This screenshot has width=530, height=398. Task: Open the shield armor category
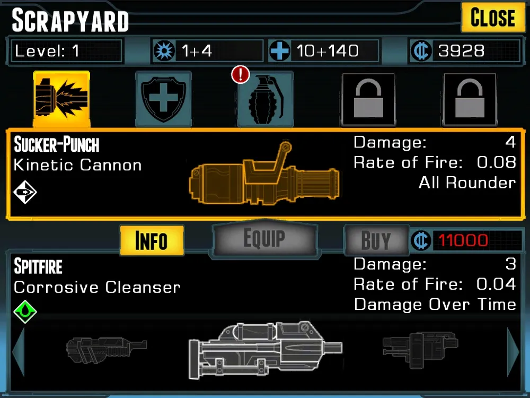point(164,99)
